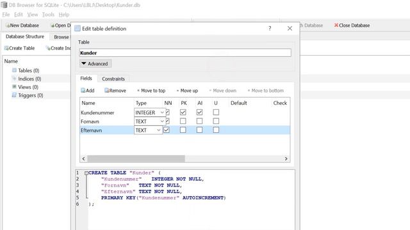Close the Edit table definition dialog
Viewport: 410px width, 230px height.
(290, 28)
